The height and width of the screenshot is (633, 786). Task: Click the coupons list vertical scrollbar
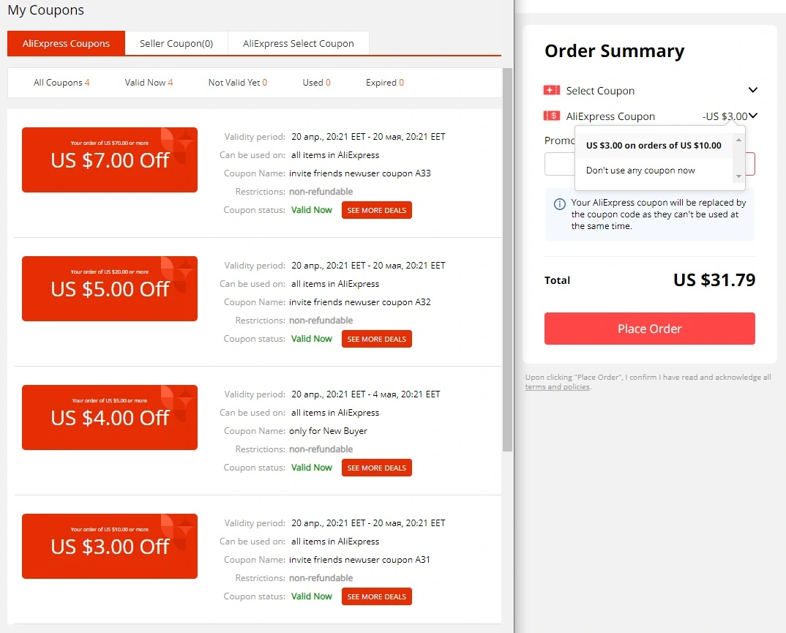click(x=507, y=260)
